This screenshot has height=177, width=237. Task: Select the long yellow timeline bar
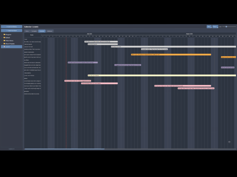coord(162,76)
